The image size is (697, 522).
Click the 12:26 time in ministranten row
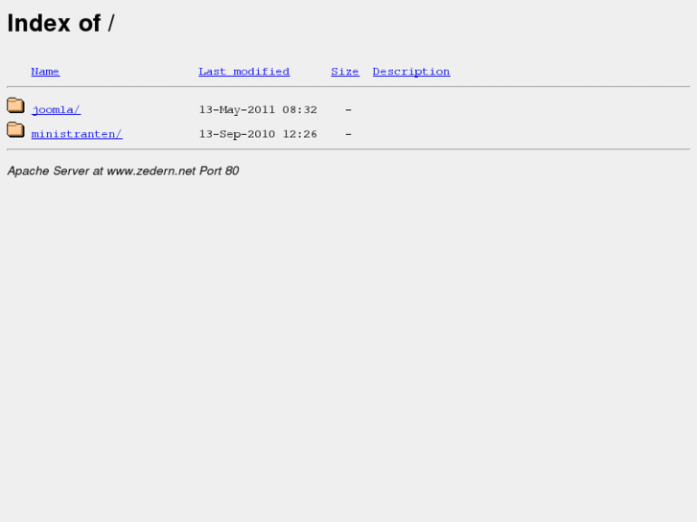[x=299, y=134]
